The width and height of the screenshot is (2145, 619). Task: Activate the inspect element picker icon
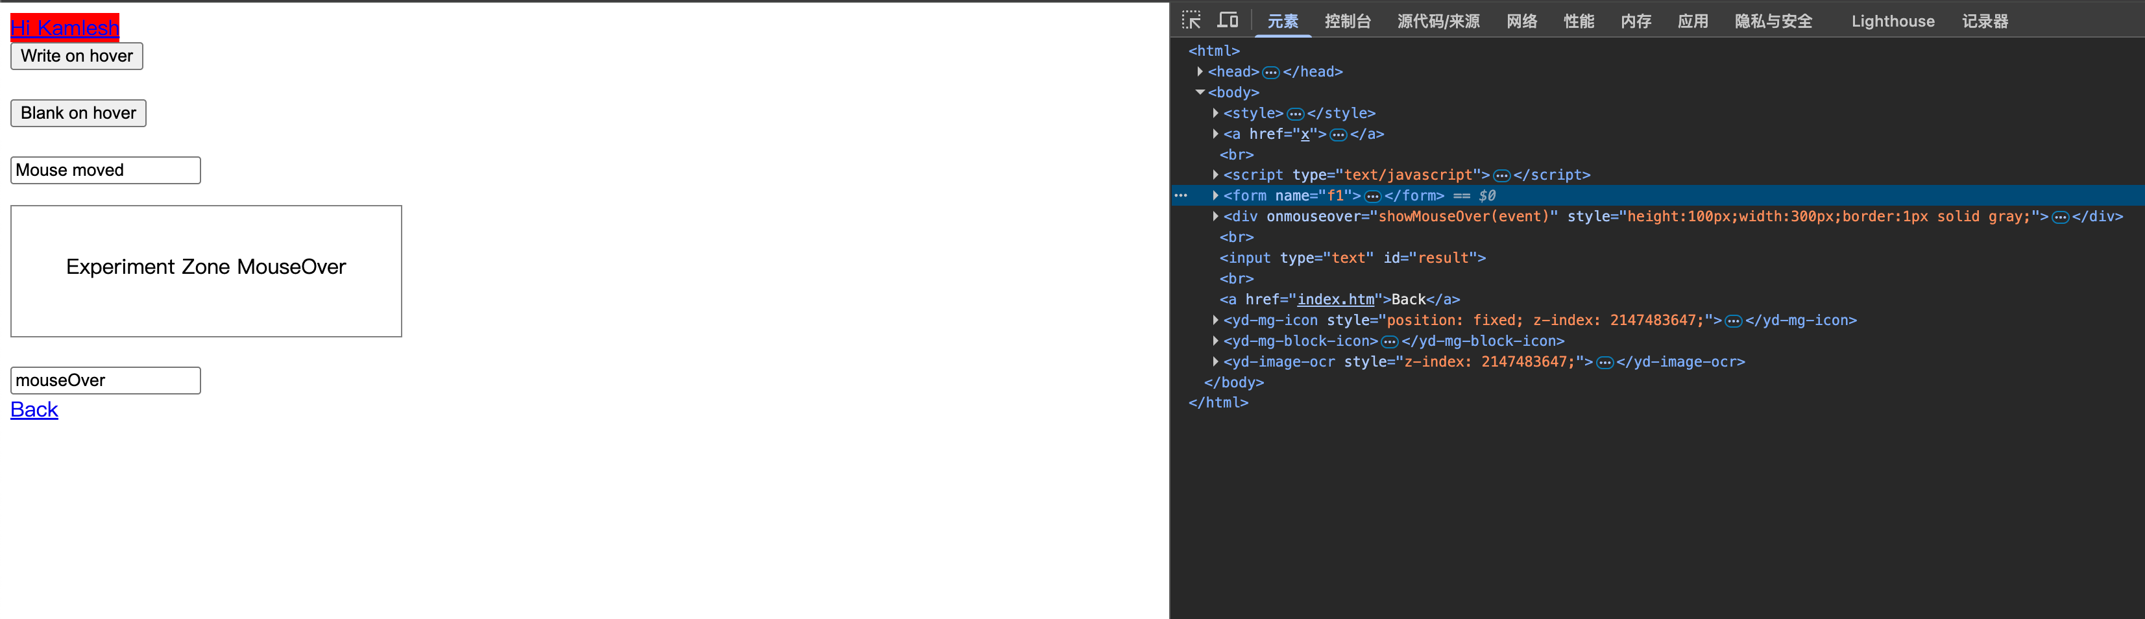point(1191,20)
